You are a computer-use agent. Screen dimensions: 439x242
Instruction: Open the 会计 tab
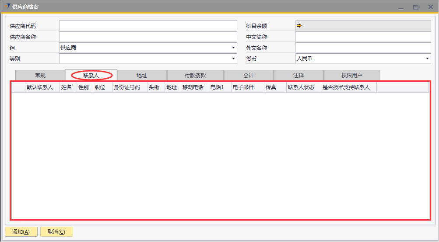(249, 76)
